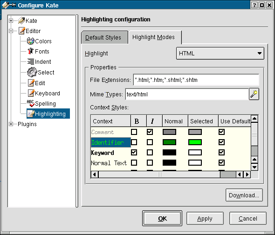275x235 pixels.
Task: Click the Edit page icon
Action: tap(31, 83)
